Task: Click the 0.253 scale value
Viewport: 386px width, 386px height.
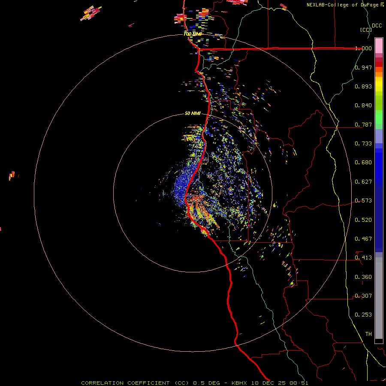Action: pos(363,315)
